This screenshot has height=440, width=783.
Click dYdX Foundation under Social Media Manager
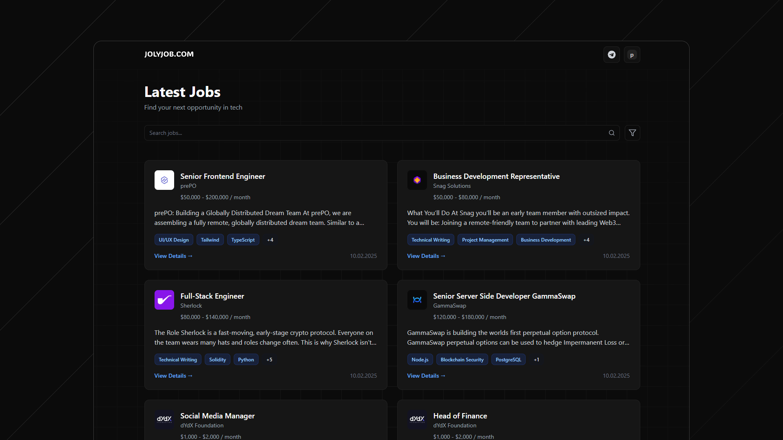point(202,425)
